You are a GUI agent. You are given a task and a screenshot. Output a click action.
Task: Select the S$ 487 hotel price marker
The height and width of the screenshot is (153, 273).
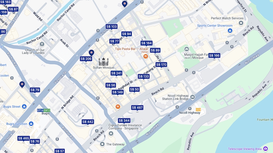click(137, 108)
